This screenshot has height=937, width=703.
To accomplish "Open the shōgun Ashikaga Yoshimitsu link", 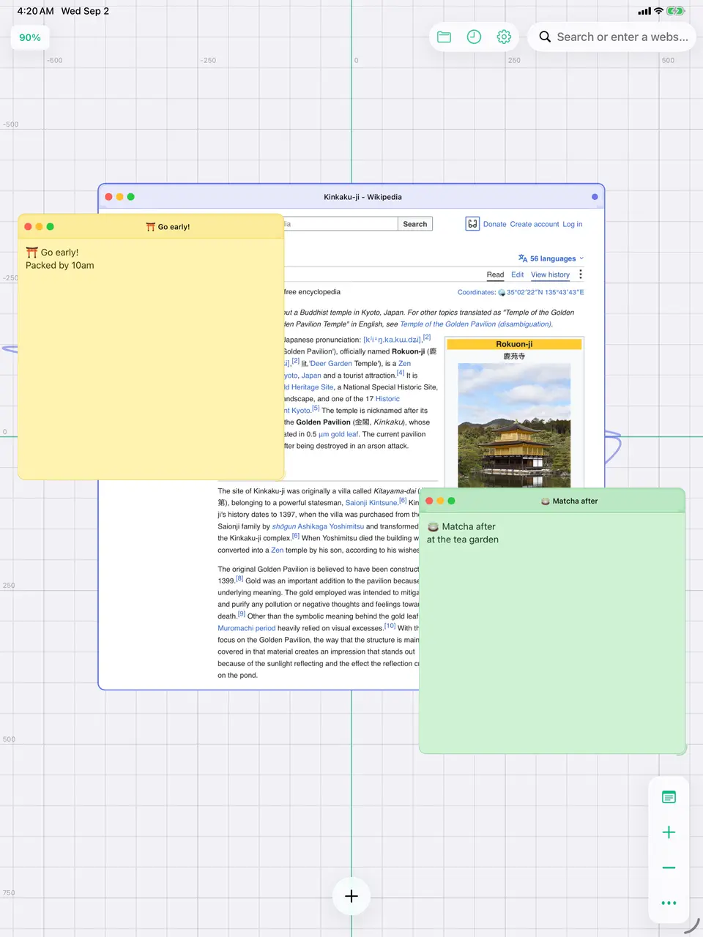I will pyautogui.click(x=318, y=526).
